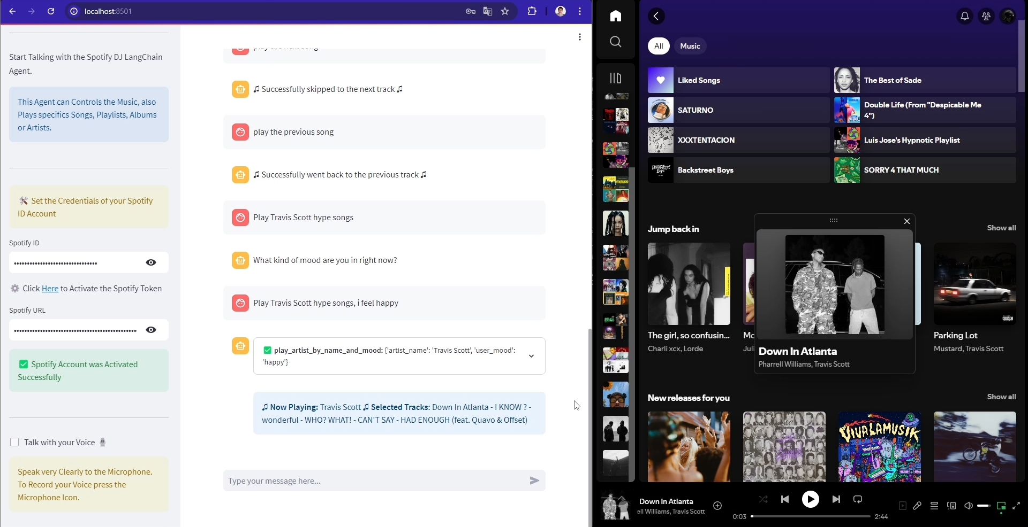This screenshot has height=527, width=1028.
Task: Open Spotify search
Action: tap(616, 42)
